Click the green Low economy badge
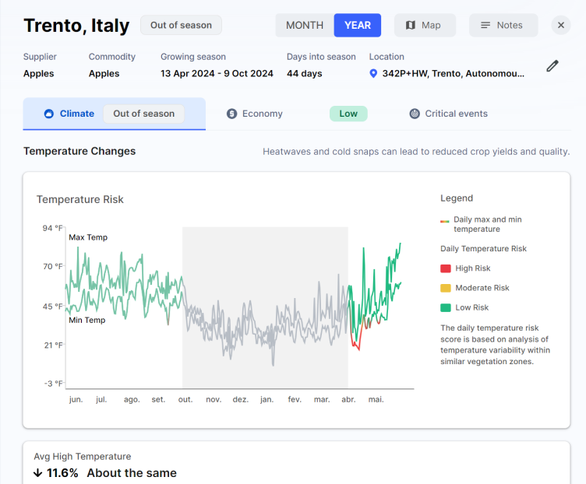Viewport: 586px width, 484px height. click(348, 114)
